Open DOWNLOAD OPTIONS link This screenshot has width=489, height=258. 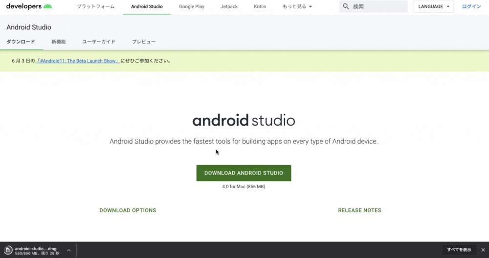click(128, 210)
